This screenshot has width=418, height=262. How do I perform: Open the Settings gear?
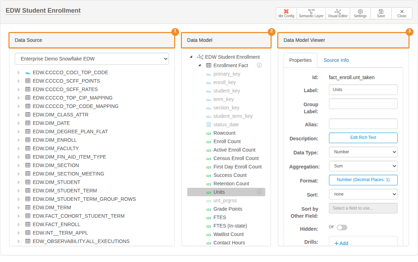coord(360,13)
